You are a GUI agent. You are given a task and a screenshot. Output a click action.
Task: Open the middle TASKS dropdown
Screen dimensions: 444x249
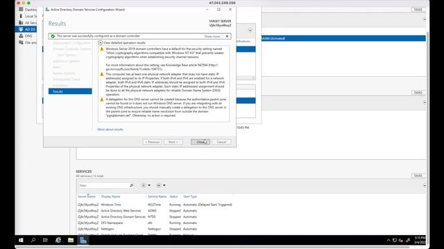point(418,93)
